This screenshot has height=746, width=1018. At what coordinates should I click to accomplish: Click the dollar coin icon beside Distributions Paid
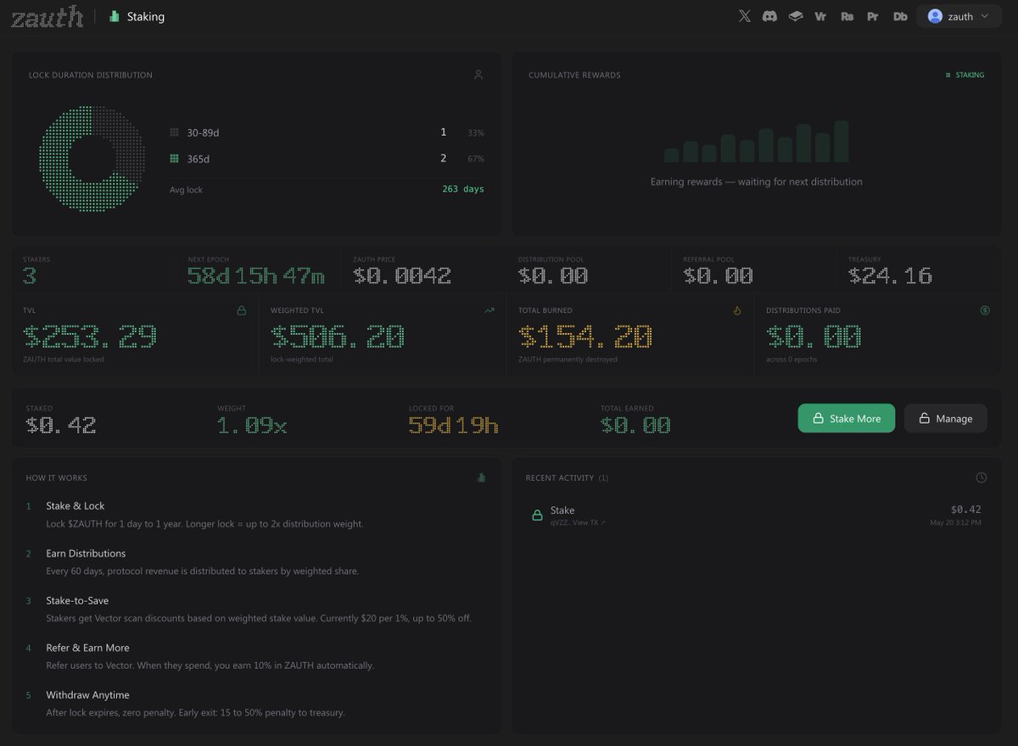click(985, 311)
